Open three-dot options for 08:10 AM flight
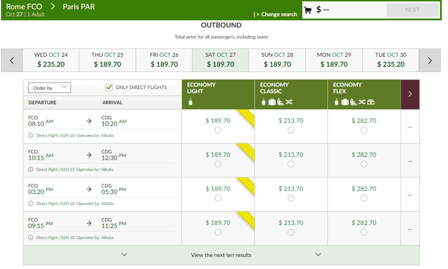This screenshot has width=448, height=269. tap(410, 127)
